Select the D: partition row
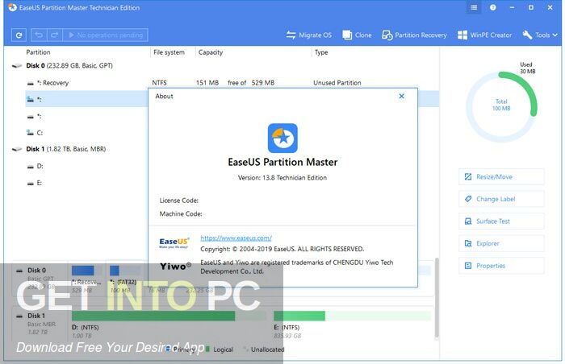 click(x=86, y=166)
